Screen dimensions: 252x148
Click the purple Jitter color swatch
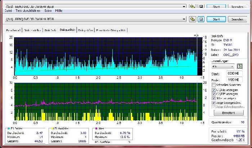coord(96,128)
